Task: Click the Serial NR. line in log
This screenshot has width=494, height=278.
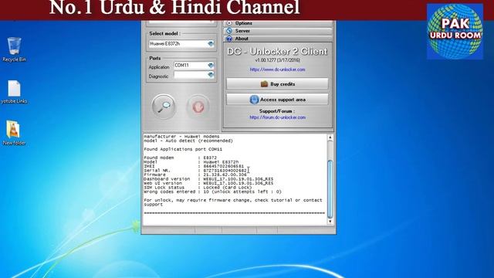Action: pyautogui.click(x=195, y=171)
